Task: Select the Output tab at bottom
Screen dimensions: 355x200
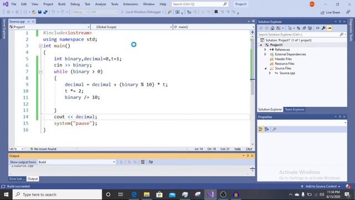Action: coord(33,179)
